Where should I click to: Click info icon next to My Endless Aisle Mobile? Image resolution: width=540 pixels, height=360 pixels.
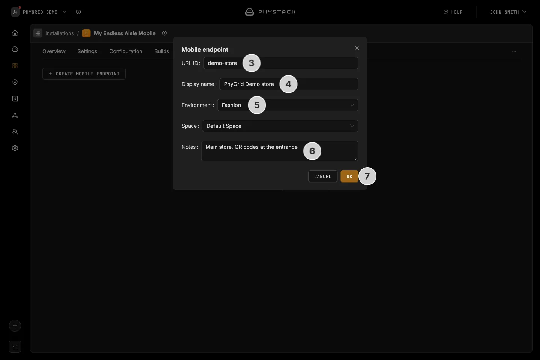tap(164, 33)
